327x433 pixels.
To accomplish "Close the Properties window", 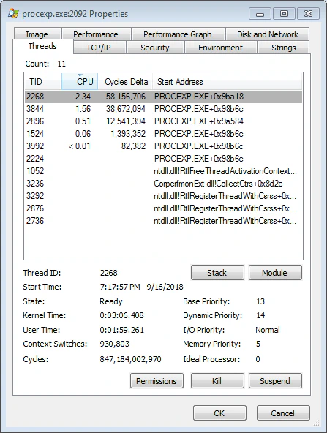I will pos(308,14).
